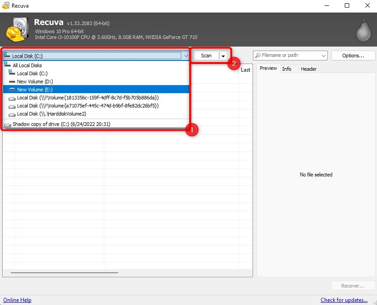Click the drive icon beside All Local Disks

pos(8,64)
